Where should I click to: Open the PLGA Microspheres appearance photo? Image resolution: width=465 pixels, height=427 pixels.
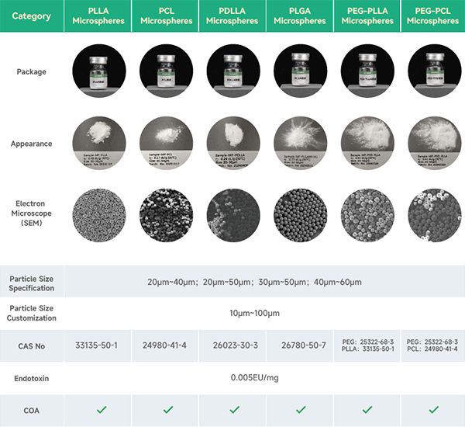pyautogui.click(x=298, y=143)
